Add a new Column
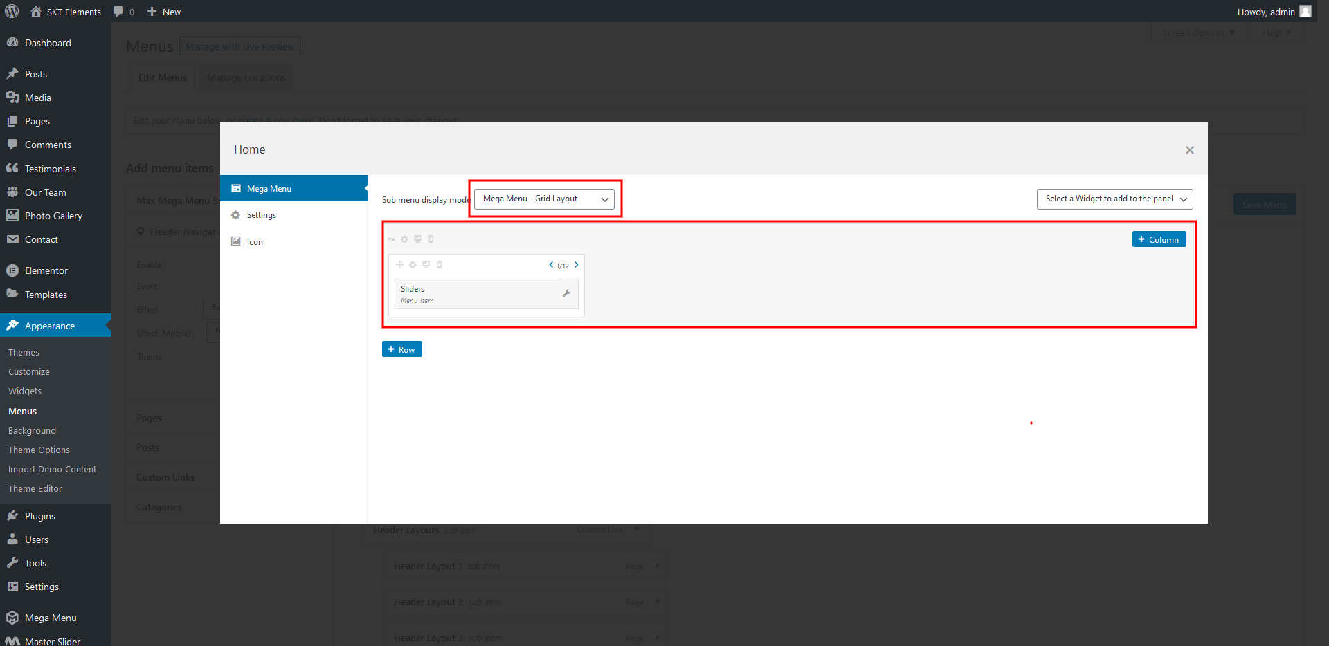This screenshot has width=1329, height=646. (1159, 239)
